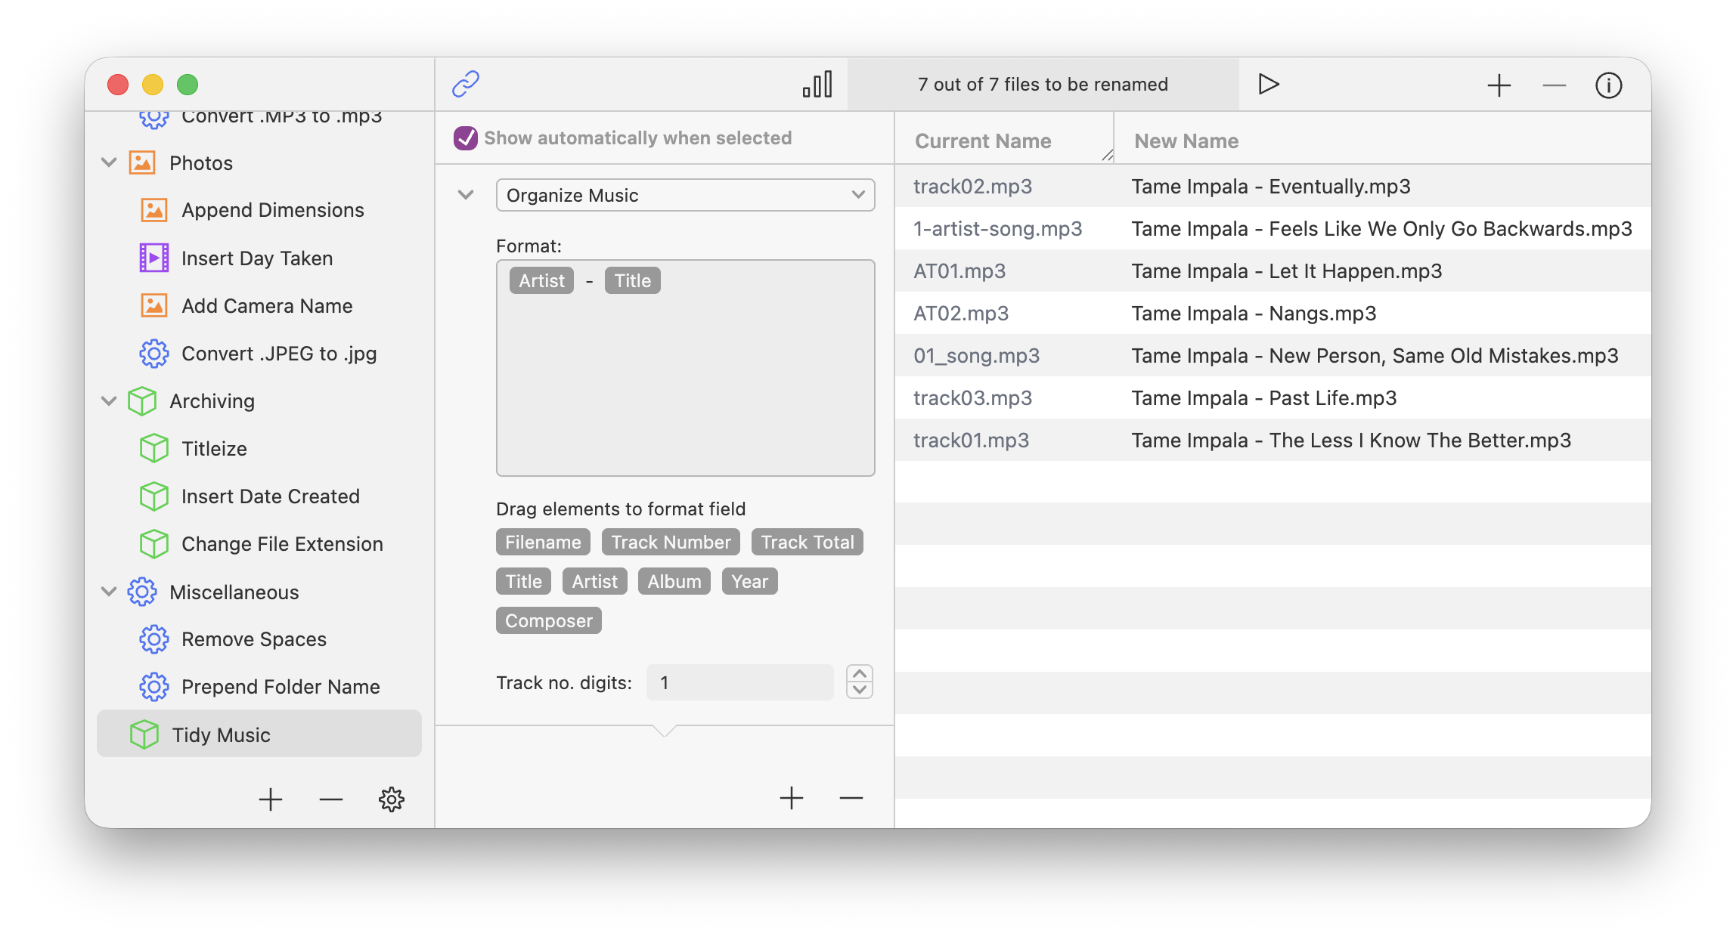Click the green box icon beside Archiving

coord(142,401)
